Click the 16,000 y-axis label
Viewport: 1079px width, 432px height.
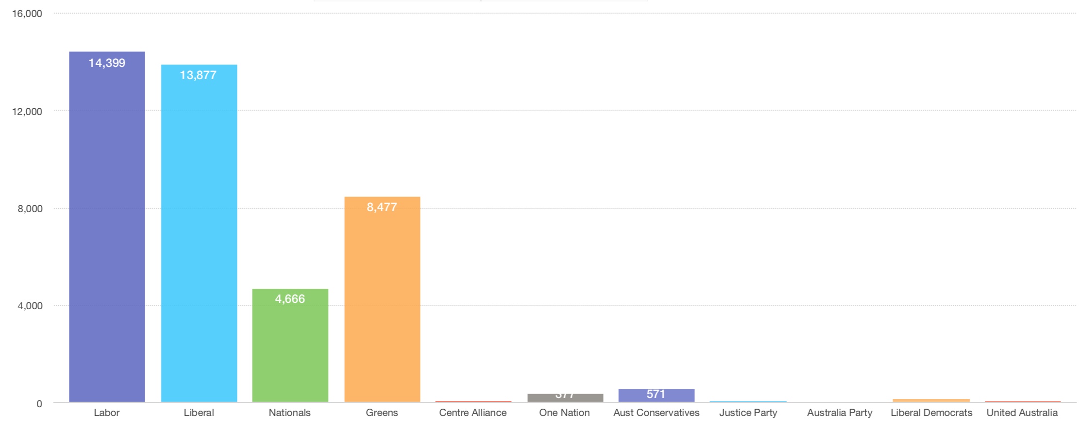[x=27, y=14]
